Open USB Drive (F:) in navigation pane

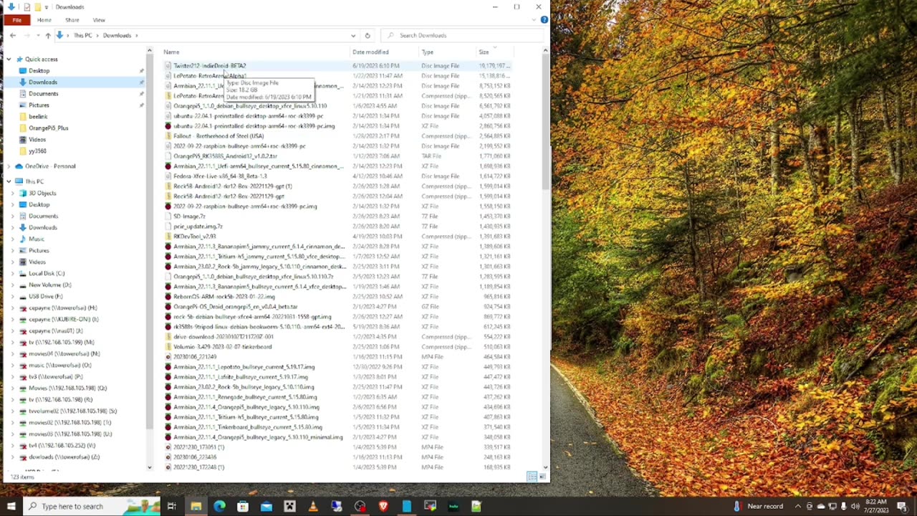45,296
